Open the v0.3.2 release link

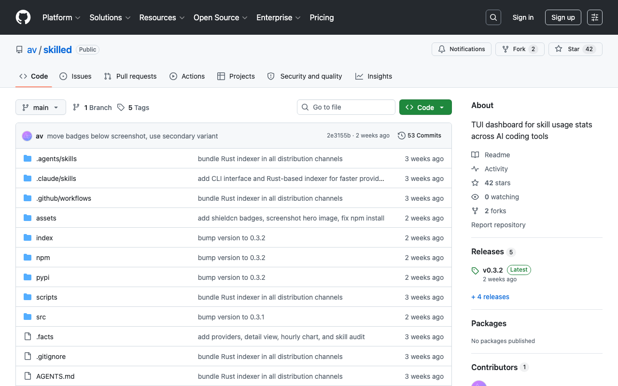(x=492, y=270)
